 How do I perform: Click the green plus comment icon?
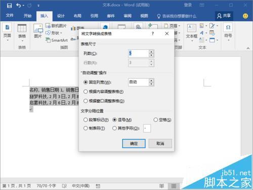point(153,26)
